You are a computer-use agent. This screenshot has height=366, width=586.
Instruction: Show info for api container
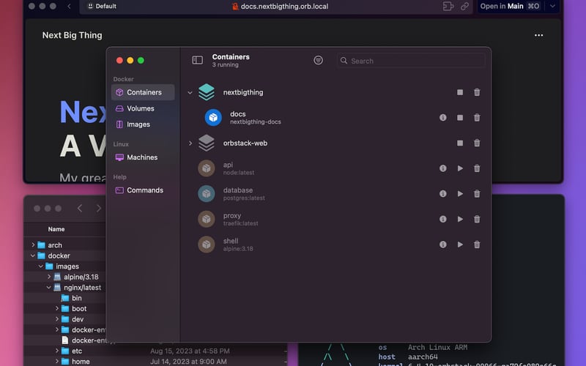443,168
